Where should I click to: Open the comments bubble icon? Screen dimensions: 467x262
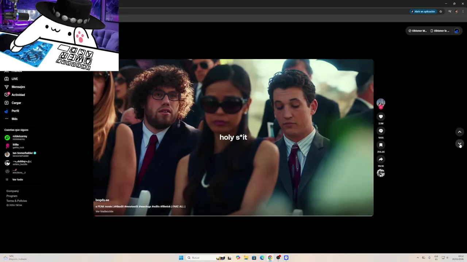(x=381, y=131)
